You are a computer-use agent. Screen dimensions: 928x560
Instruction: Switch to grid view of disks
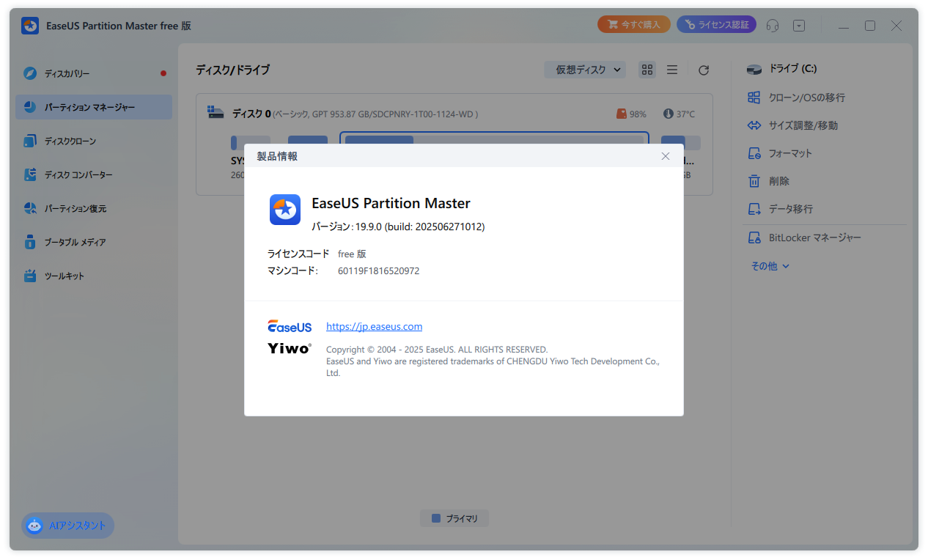click(647, 70)
